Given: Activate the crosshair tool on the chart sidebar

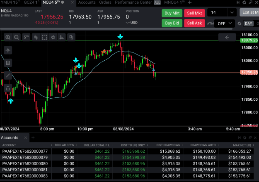Looking at the screenshot, I should [x=8, y=50].
